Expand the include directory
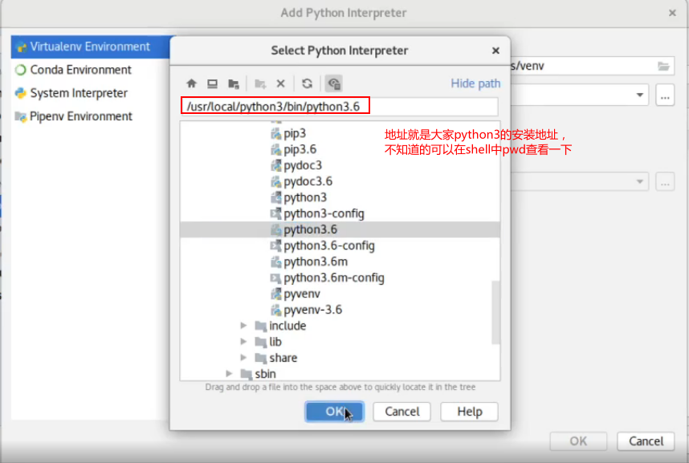The width and height of the screenshot is (689, 463). pyautogui.click(x=245, y=326)
